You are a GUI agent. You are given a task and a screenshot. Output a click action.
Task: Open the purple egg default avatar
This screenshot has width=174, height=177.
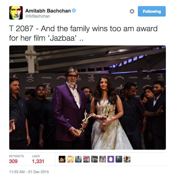(x=111, y=159)
